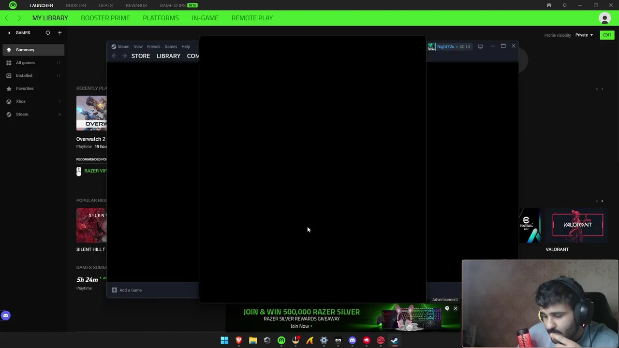Image resolution: width=619 pixels, height=348 pixels.
Task: Open Brave browser from taskbar
Action: 238,340
